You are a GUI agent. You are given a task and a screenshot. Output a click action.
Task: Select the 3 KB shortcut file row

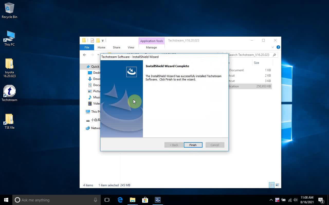250,81
